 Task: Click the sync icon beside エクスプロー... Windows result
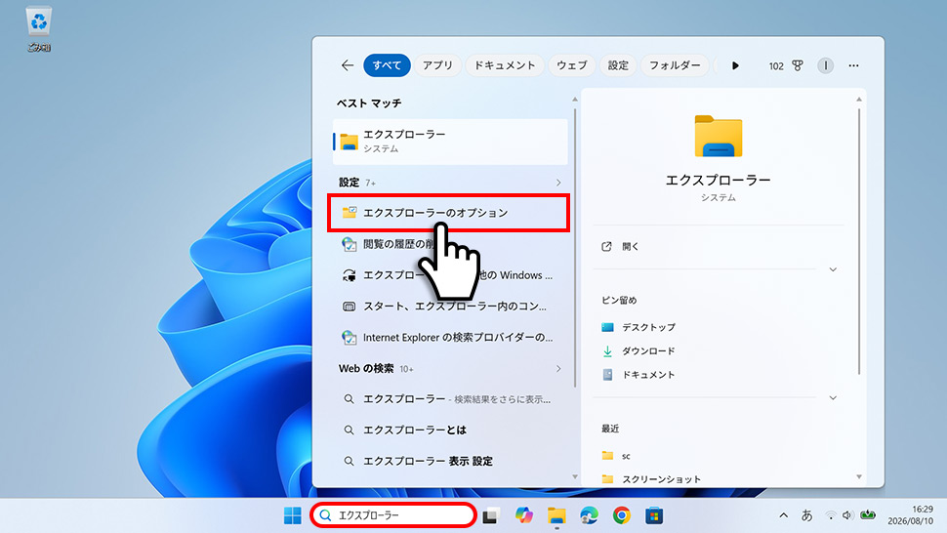coord(350,275)
